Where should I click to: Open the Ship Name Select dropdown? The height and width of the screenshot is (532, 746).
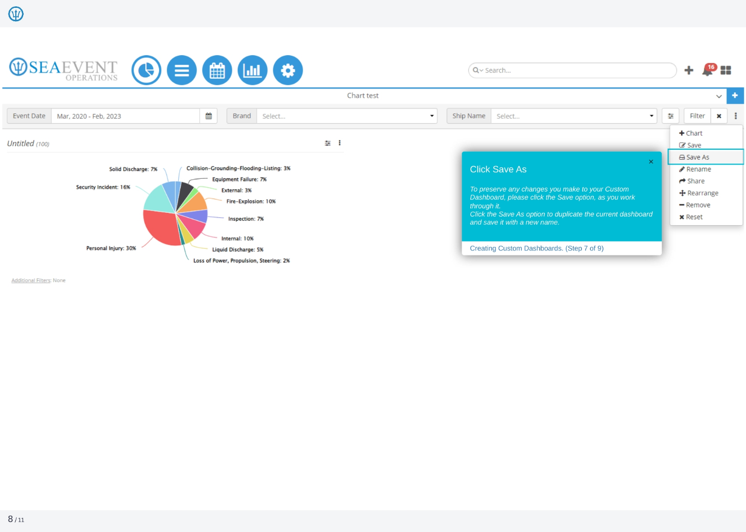pos(574,116)
